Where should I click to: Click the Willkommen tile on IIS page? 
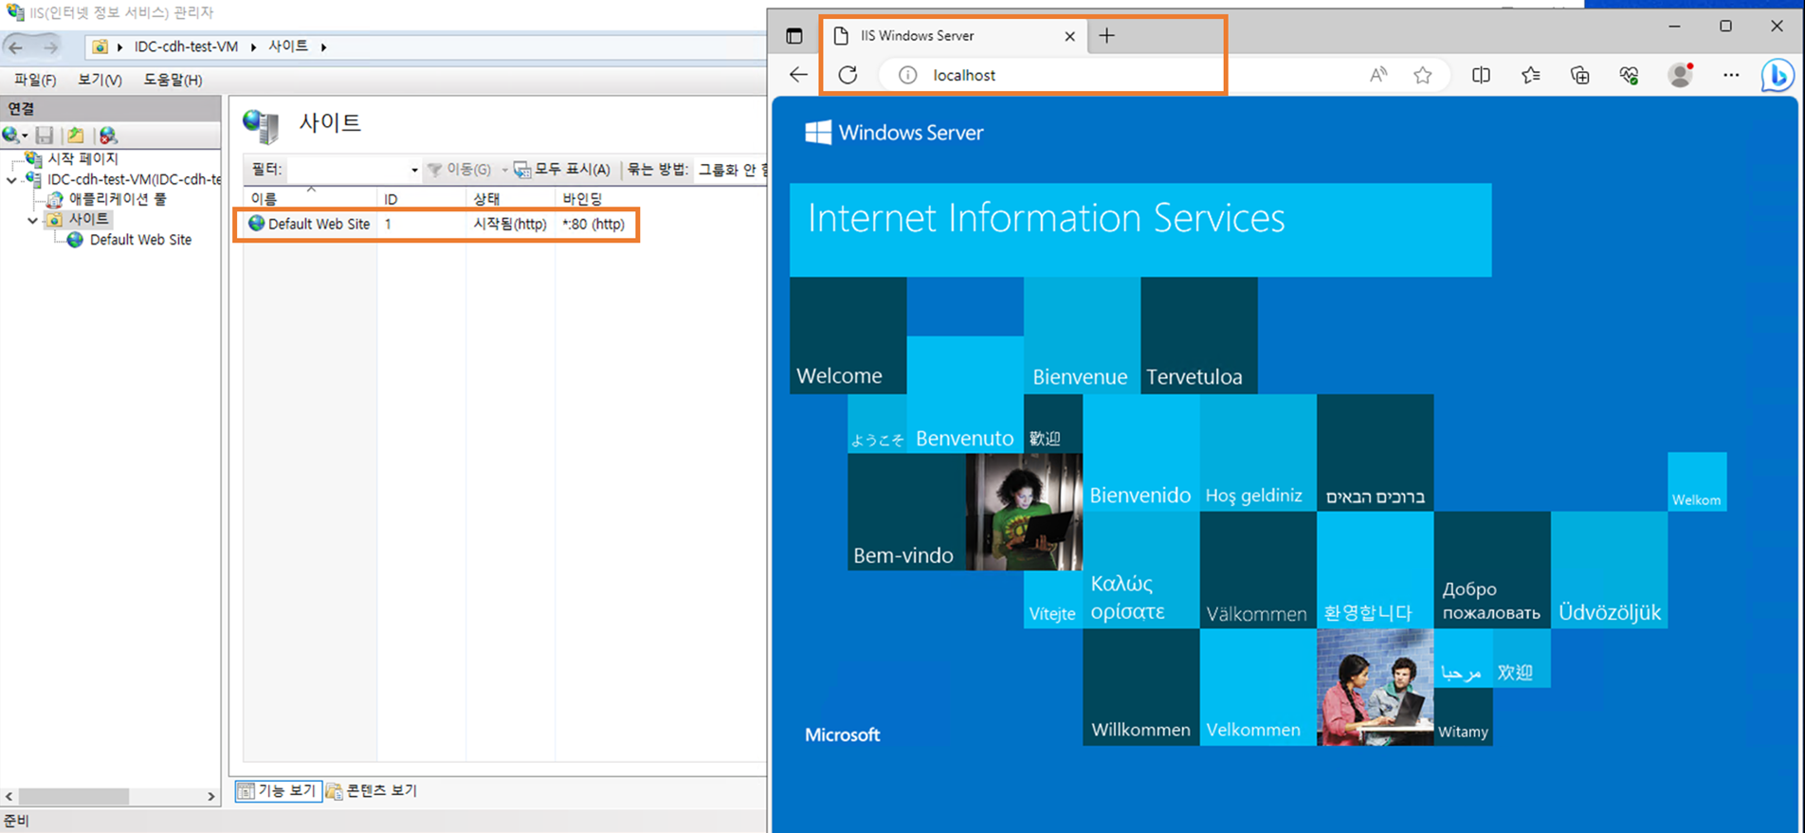pyautogui.click(x=1141, y=687)
